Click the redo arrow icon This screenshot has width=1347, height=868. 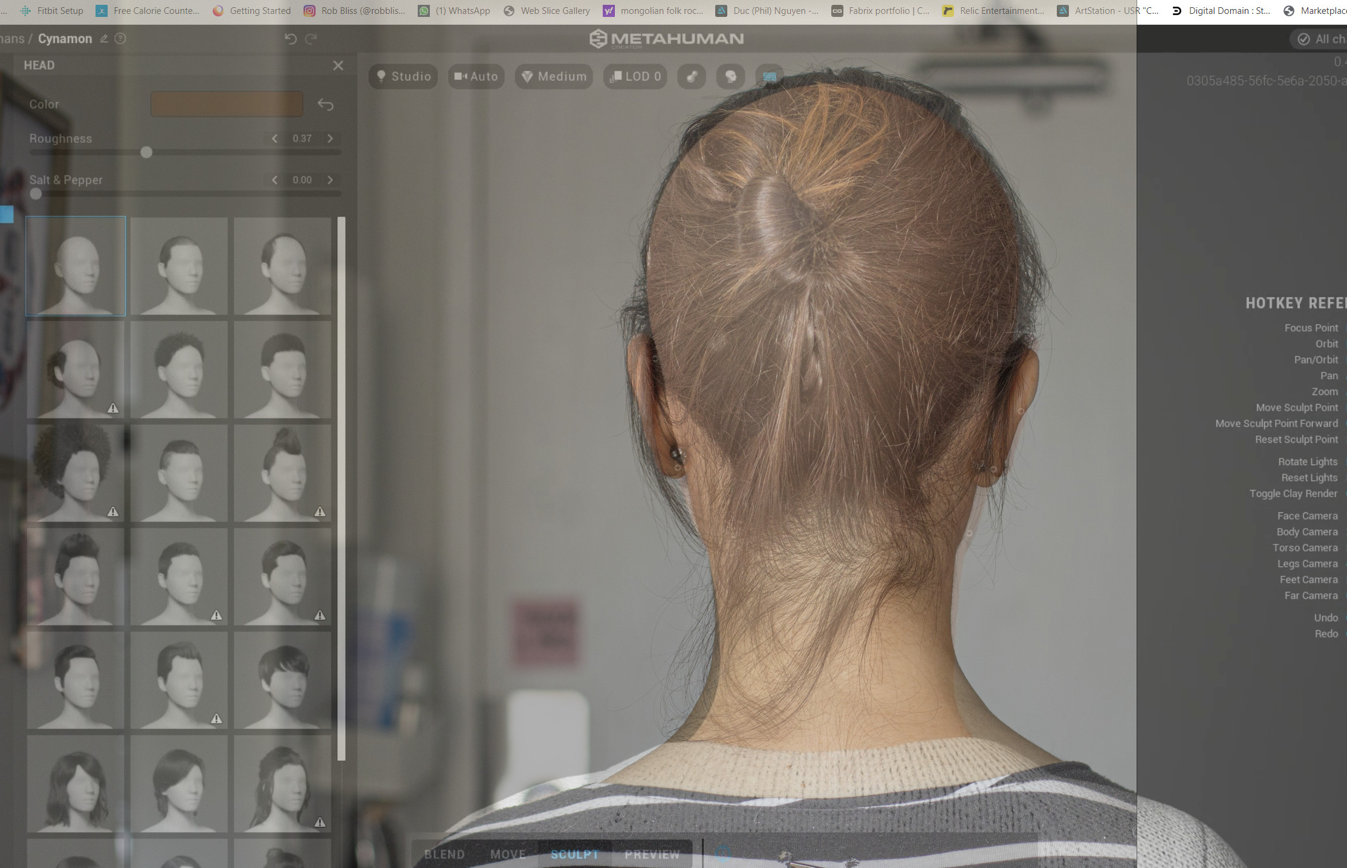[311, 39]
